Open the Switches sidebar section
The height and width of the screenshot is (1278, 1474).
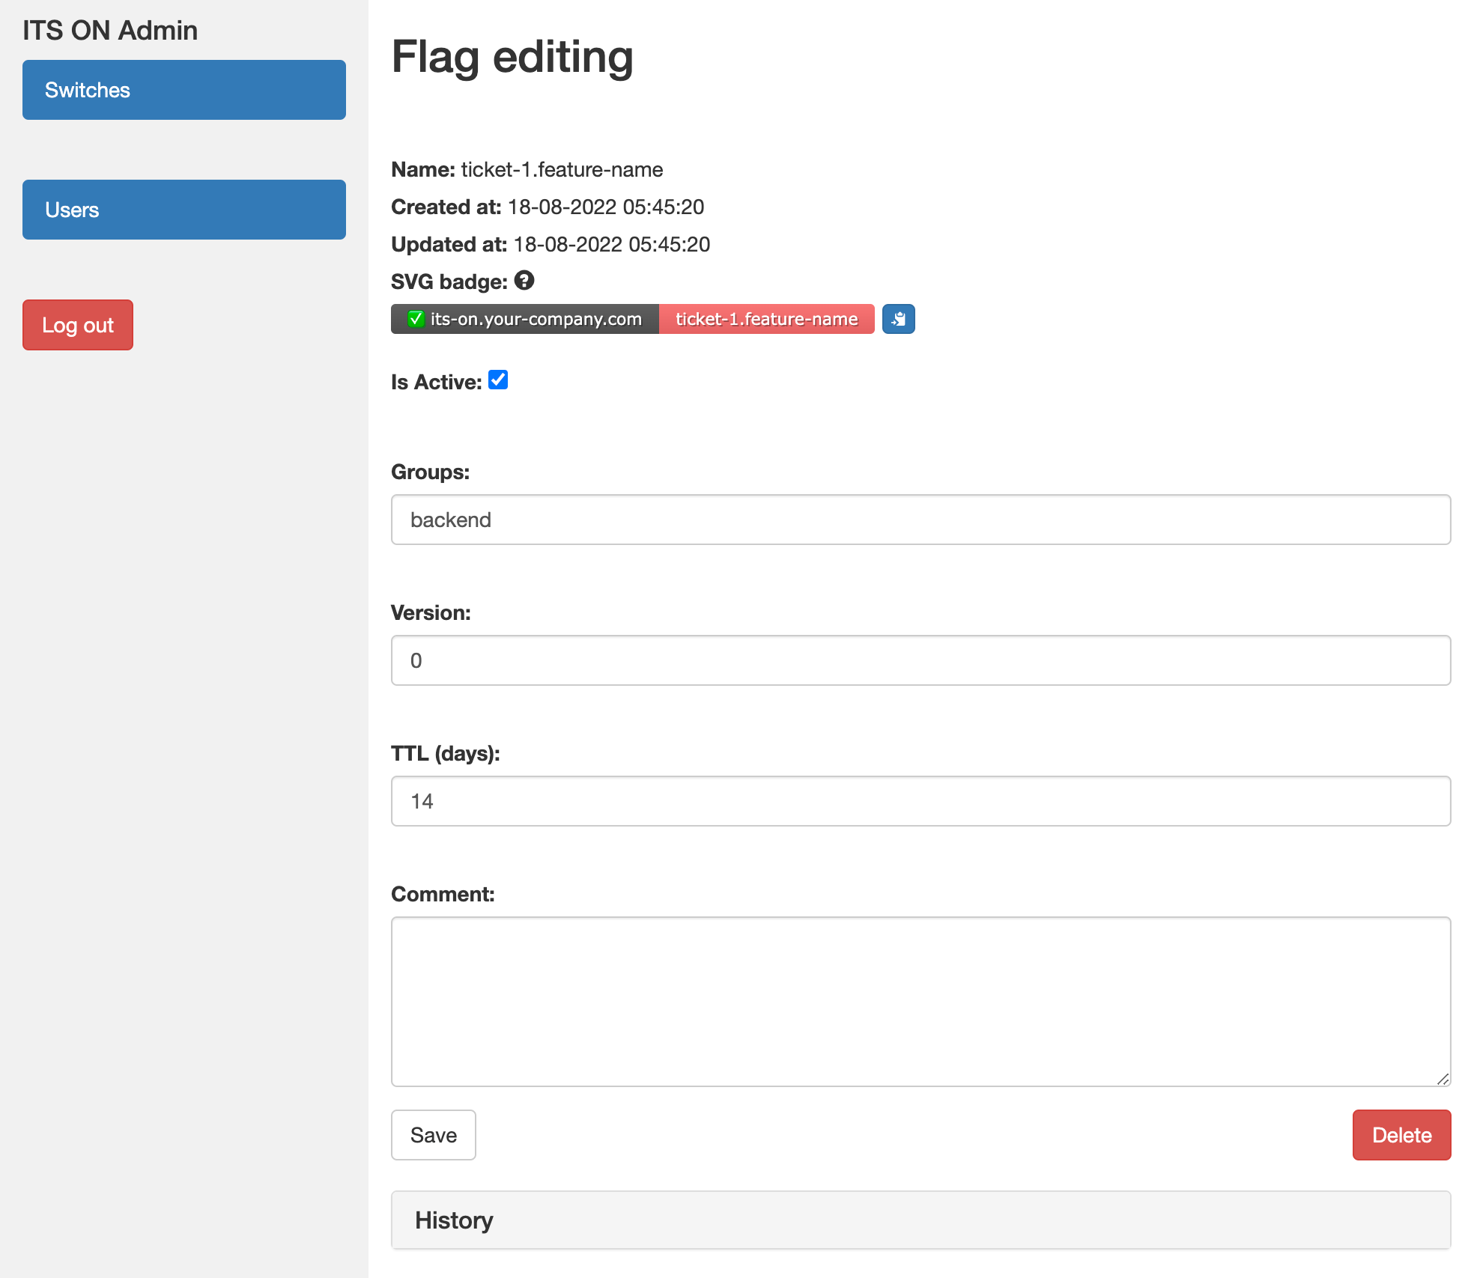(x=184, y=90)
